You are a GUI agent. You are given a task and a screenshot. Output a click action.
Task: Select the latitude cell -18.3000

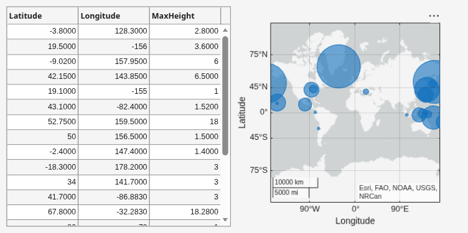point(42,167)
